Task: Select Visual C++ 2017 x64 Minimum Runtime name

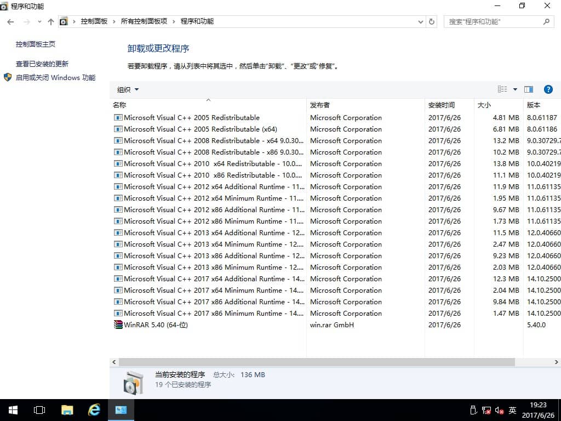Action: point(214,290)
